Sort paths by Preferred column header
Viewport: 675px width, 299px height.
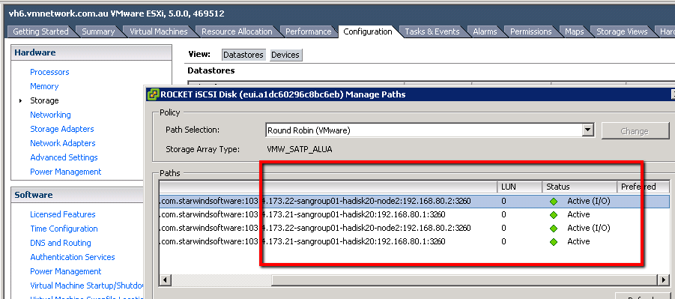(x=643, y=187)
